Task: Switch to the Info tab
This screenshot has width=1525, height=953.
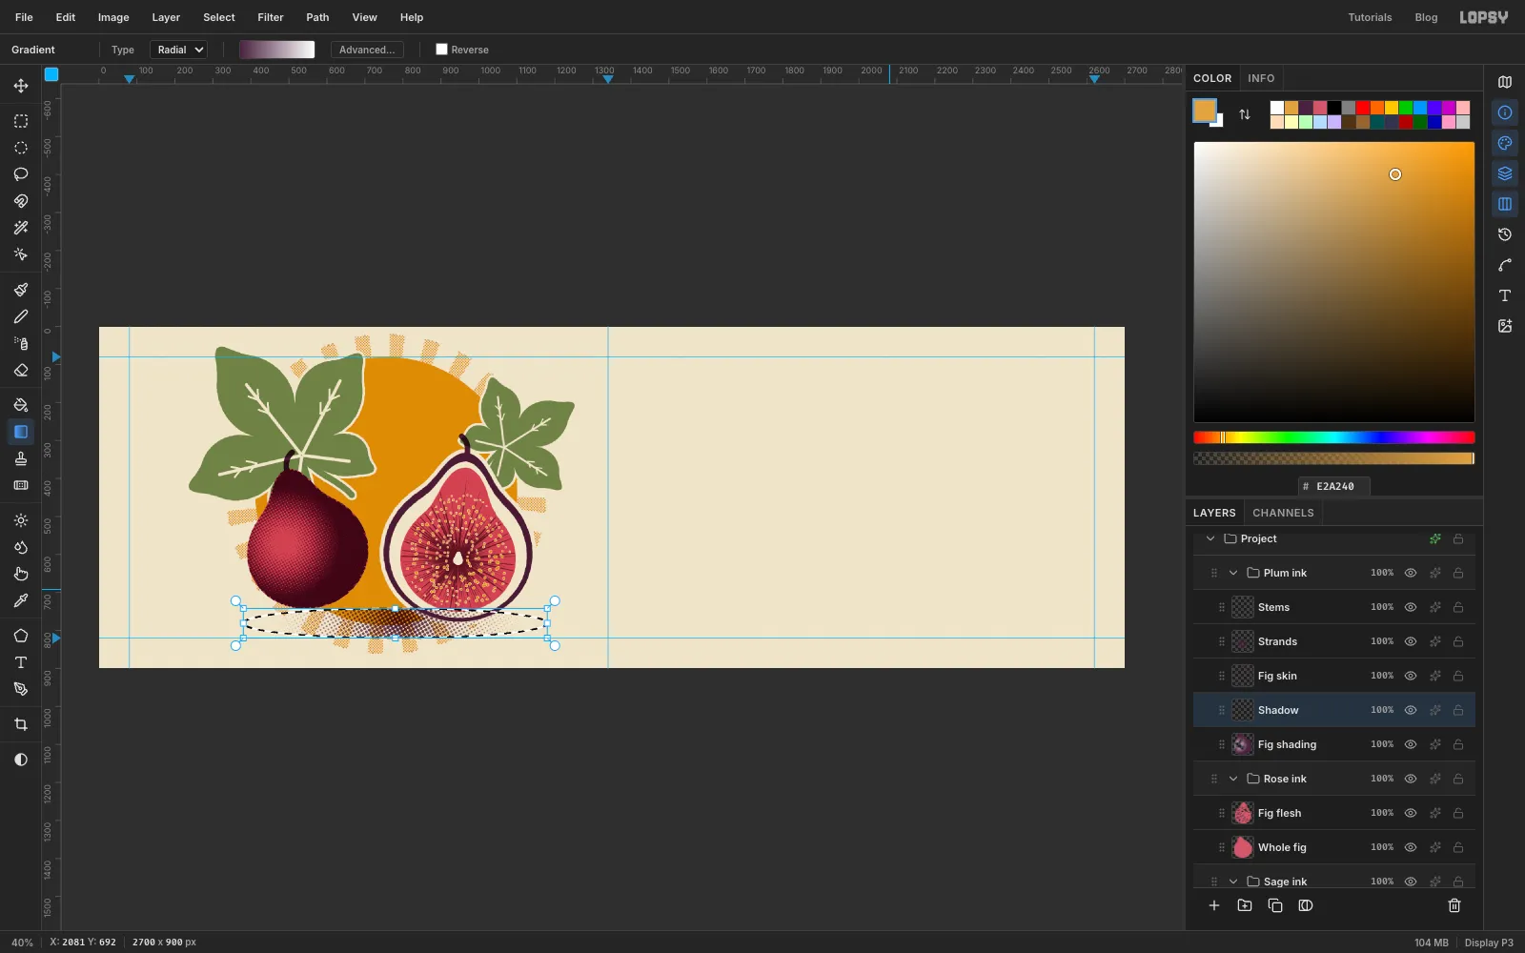Action: click(1261, 78)
